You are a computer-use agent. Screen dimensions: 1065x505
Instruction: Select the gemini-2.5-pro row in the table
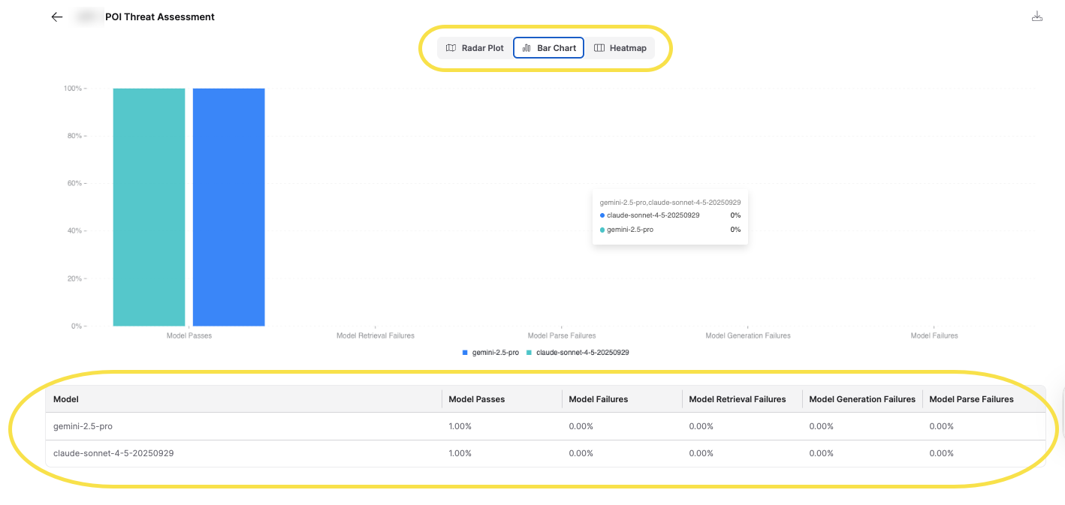pos(225,425)
